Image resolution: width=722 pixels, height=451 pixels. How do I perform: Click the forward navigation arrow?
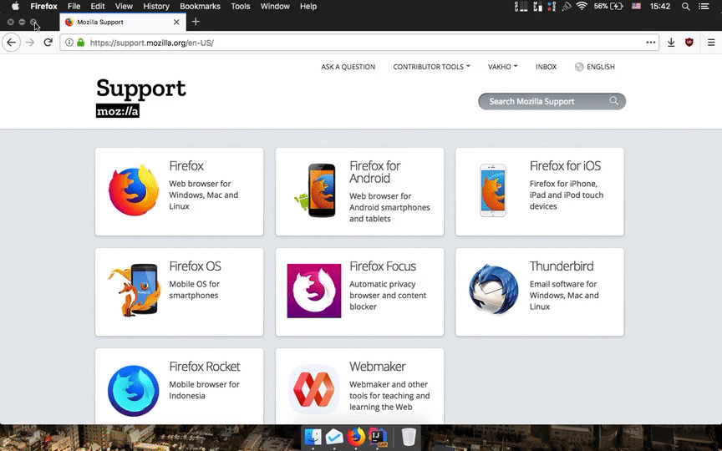pyautogui.click(x=30, y=43)
